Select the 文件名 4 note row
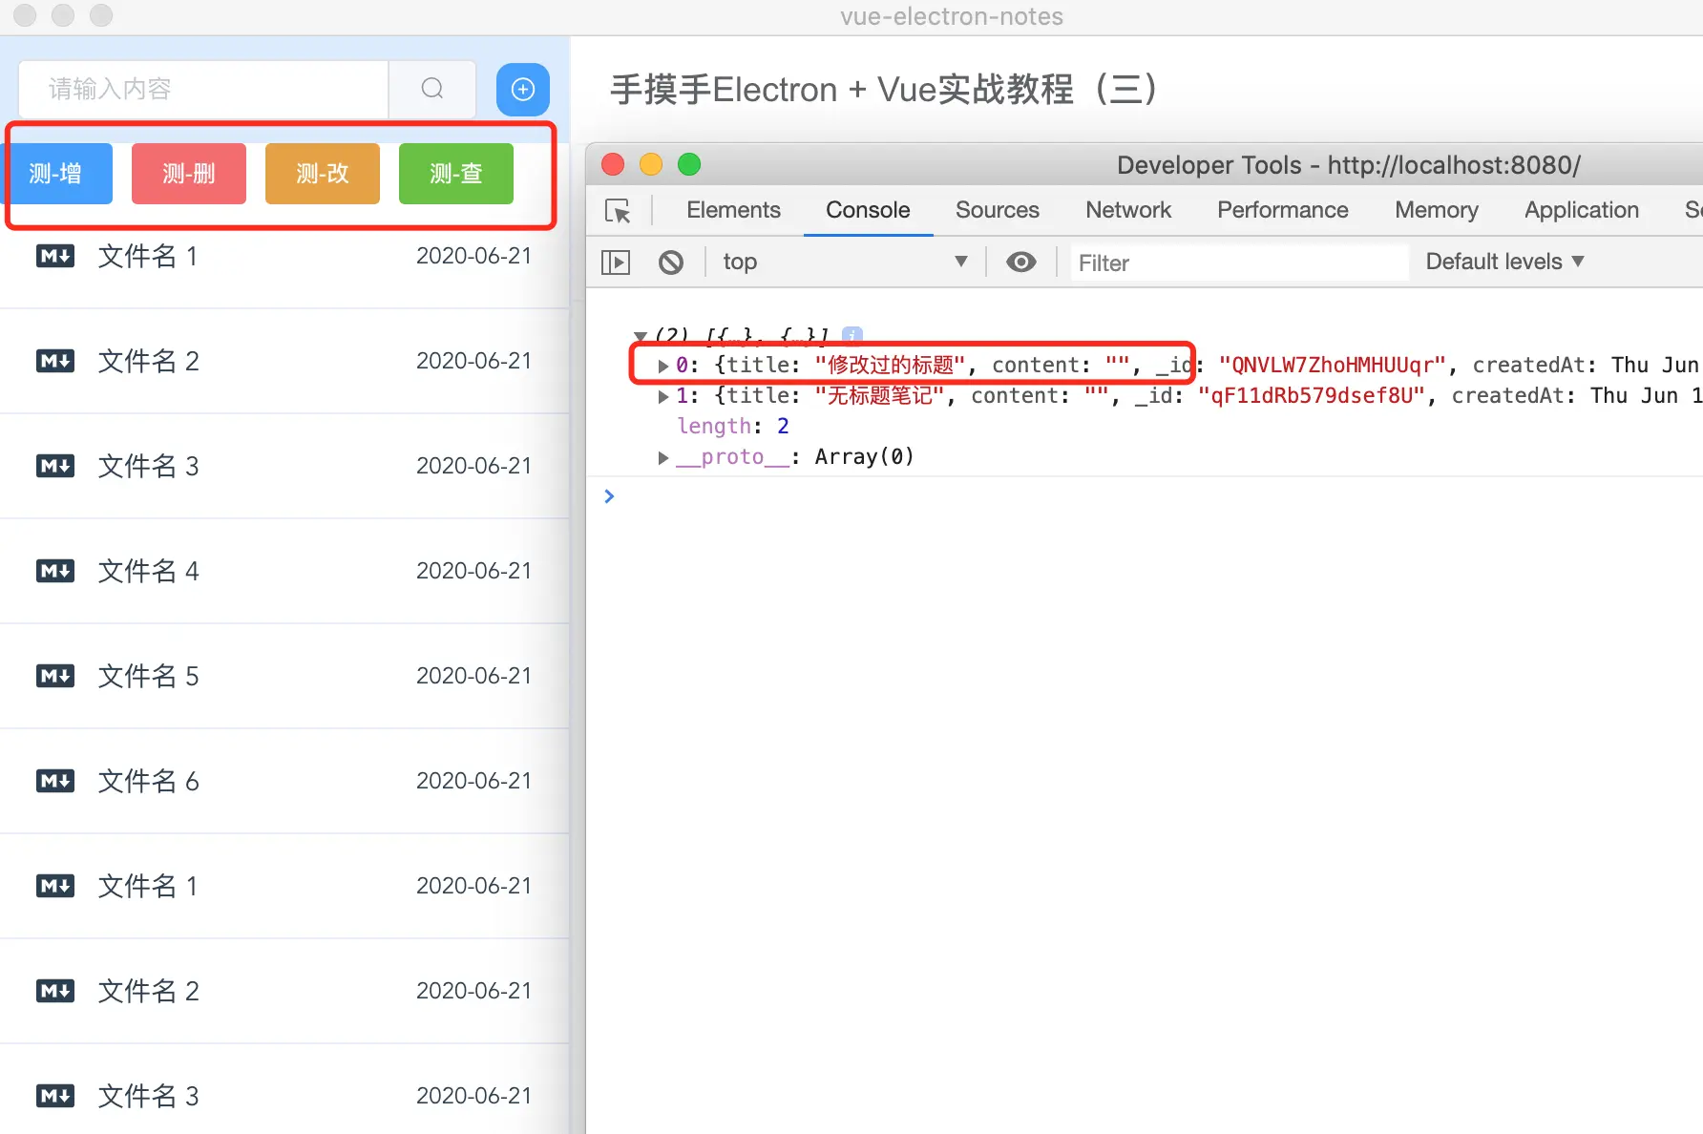Image resolution: width=1703 pixels, height=1134 pixels. click(x=284, y=571)
